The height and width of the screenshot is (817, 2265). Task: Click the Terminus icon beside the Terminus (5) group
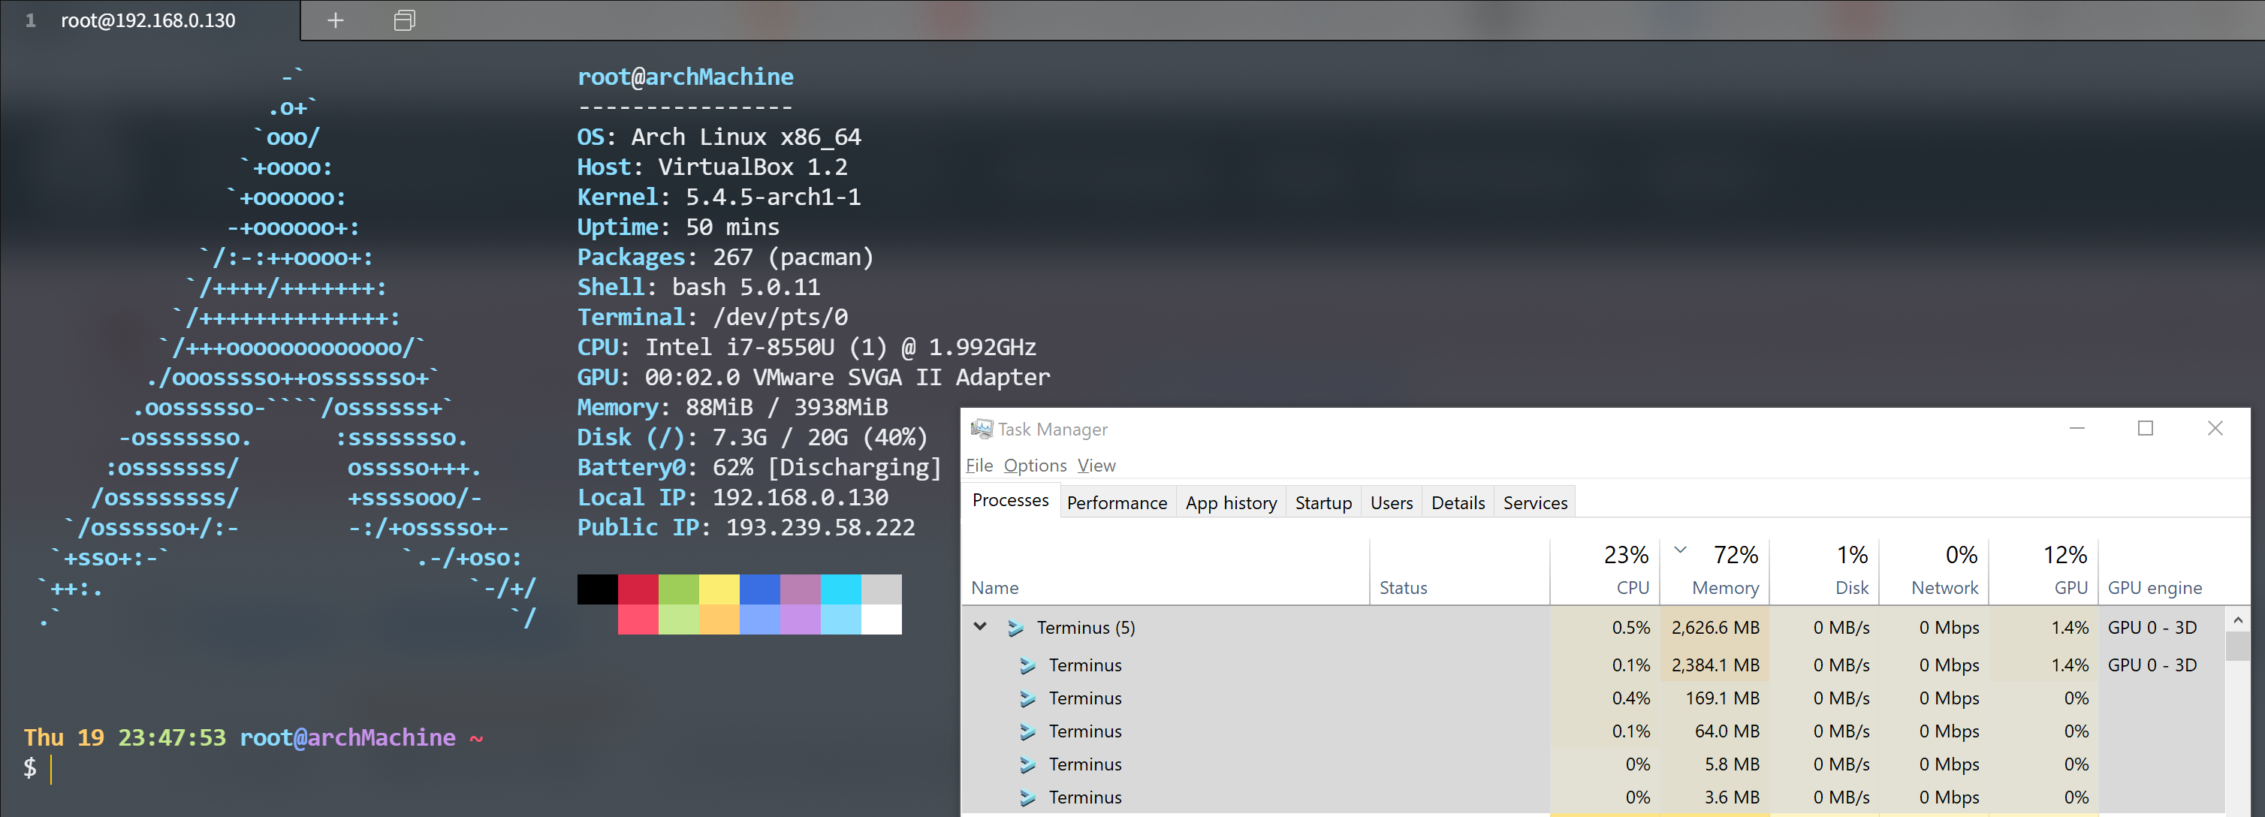click(1016, 628)
